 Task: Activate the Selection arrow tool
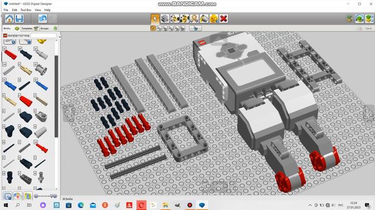tap(155, 19)
